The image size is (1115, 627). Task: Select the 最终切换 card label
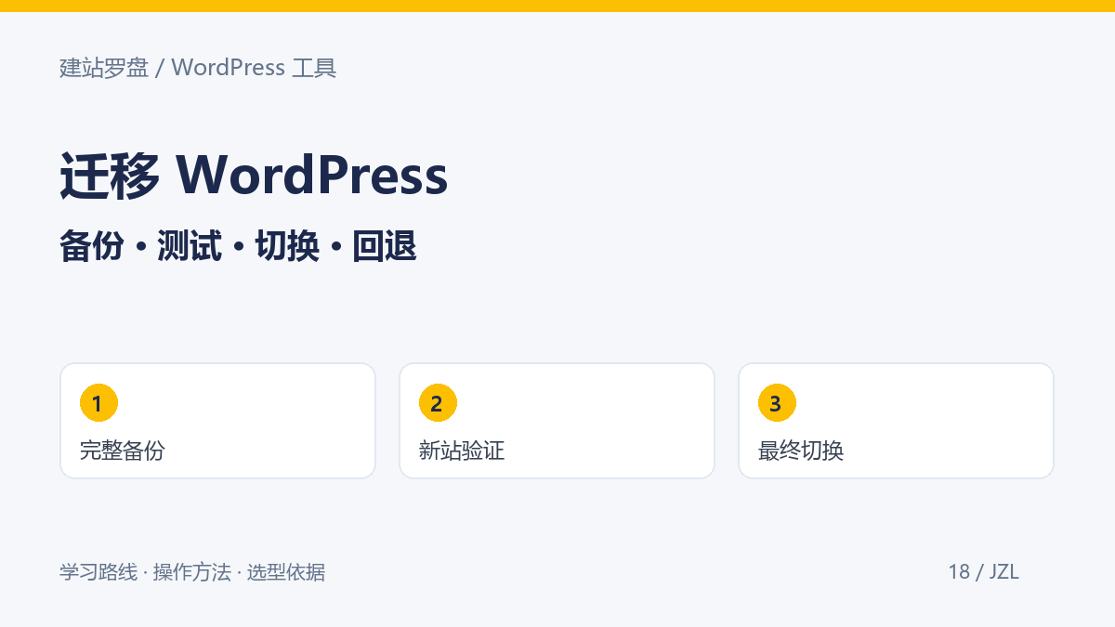click(801, 451)
